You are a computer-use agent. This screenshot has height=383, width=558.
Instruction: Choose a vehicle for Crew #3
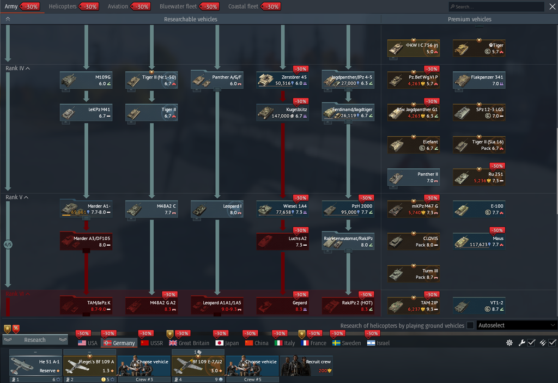coord(144,366)
